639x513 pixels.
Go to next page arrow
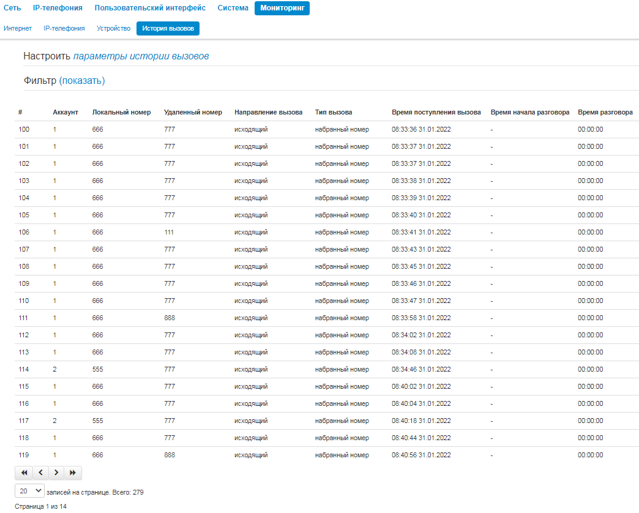[57, 473]
